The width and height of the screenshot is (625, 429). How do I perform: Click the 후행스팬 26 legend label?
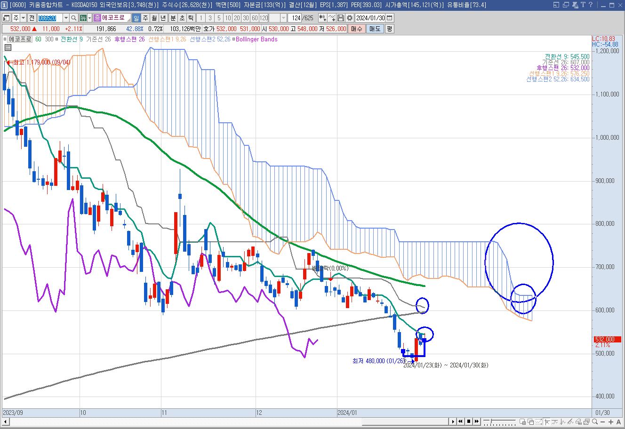tap(129, 40)
